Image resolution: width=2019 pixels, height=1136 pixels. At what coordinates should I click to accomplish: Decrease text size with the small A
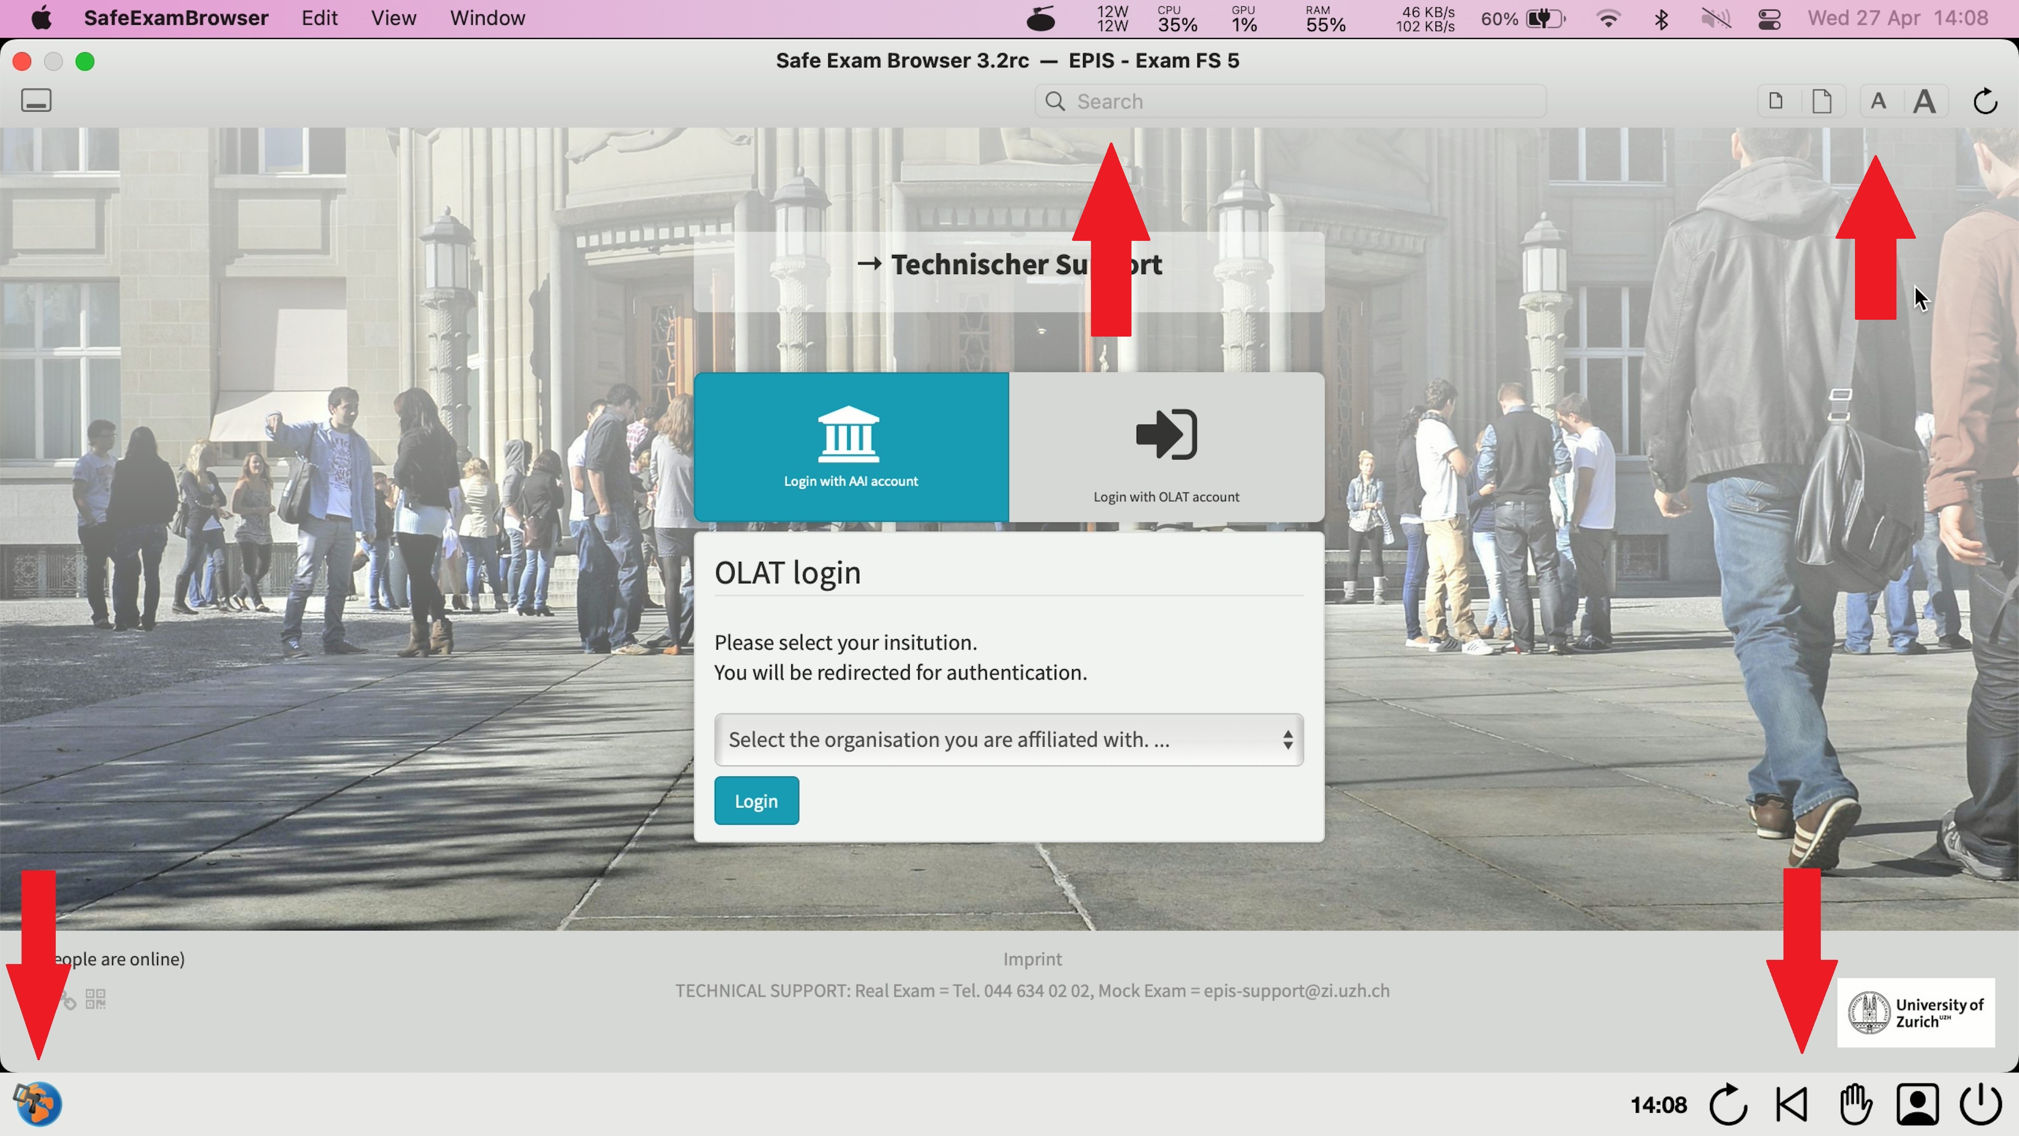1878,101
